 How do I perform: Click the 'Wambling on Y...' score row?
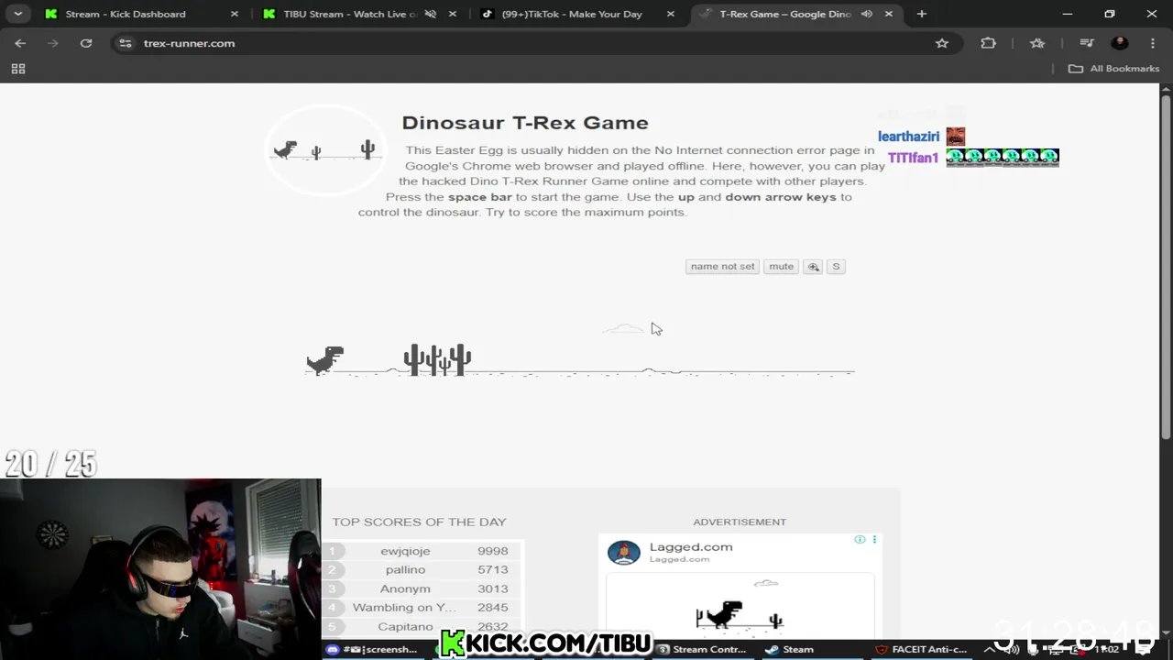coord(422,607)
